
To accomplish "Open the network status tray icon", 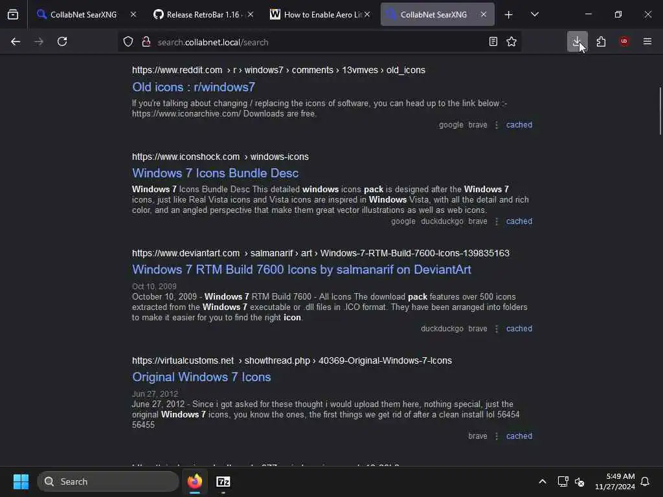I will (563, 481).
